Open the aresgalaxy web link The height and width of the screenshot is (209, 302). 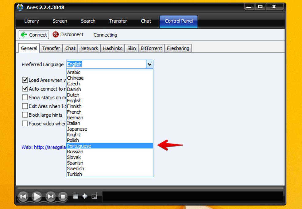[44, 147]
